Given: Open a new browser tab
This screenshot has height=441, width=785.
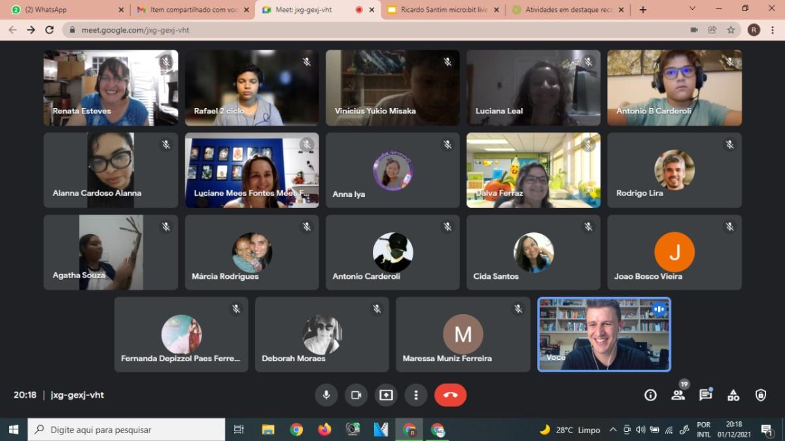Looking at the screenshot, I should (643, 10).
